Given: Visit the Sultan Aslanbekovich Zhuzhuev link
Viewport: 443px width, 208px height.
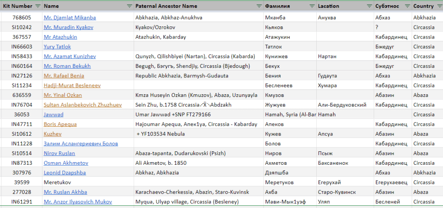Looking at the screenshot, I should 83,105.
